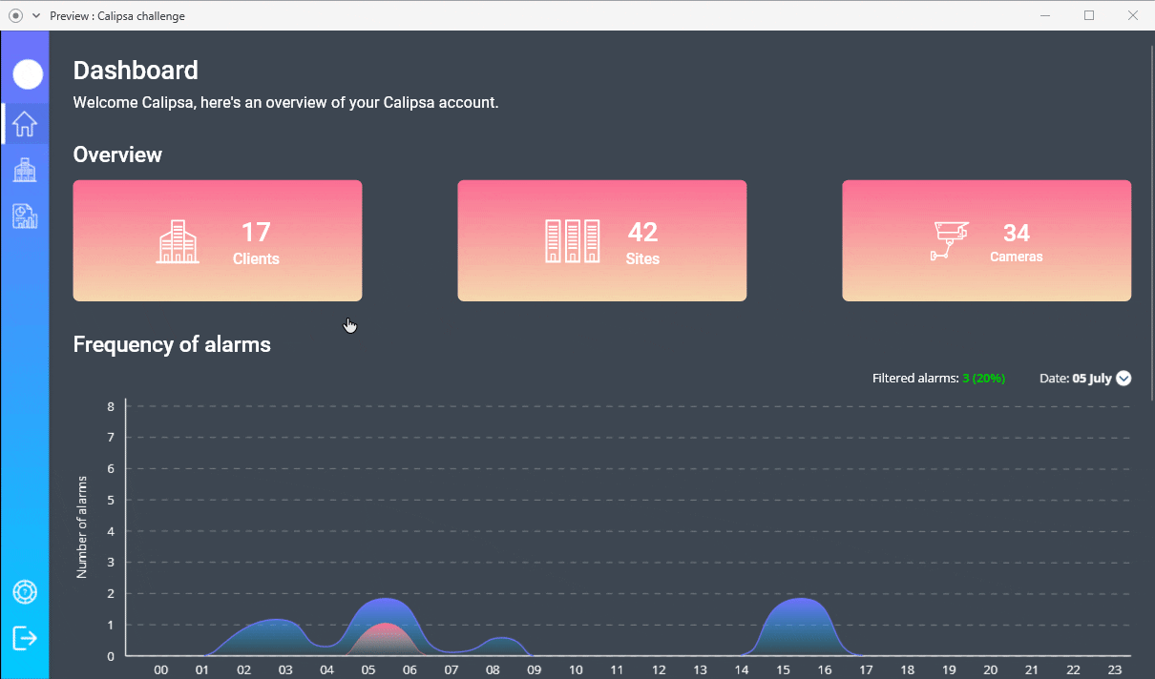Viewport: 1155px width, 679px height.
Task: Click the hour label "18" on the chart
Action: coord(908,670)
